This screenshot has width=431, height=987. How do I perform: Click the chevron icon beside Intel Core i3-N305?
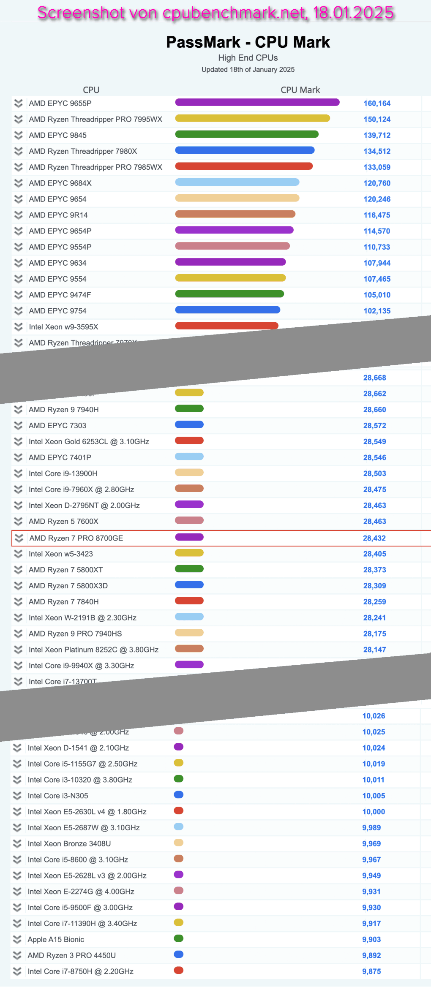pos(17,796)
